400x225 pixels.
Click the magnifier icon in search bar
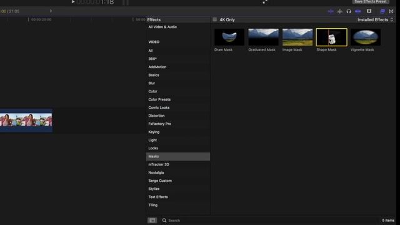click(x=164, y=221)
